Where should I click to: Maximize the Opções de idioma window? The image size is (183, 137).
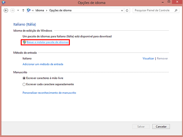[x=169, y=2]
